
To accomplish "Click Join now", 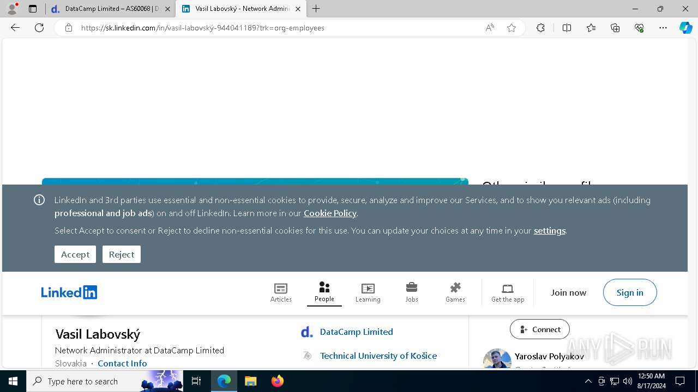I will tap(569, 292).
